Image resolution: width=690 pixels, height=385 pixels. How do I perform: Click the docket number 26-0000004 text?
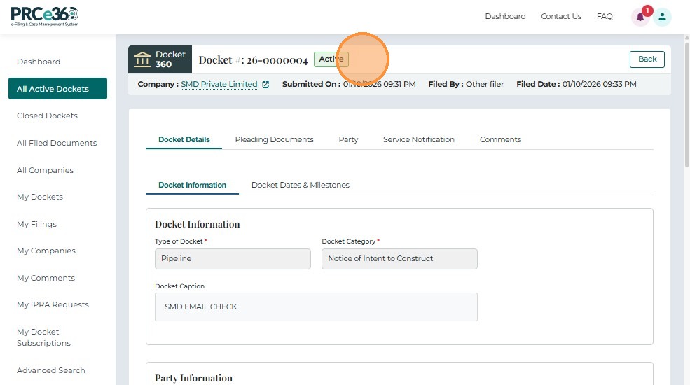[x=277, y=60]
